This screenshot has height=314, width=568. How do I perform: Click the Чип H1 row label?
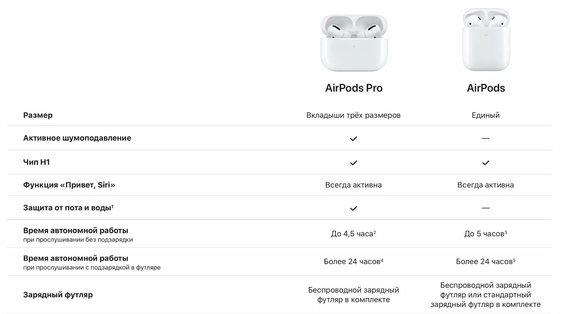(x=37, y=162)
